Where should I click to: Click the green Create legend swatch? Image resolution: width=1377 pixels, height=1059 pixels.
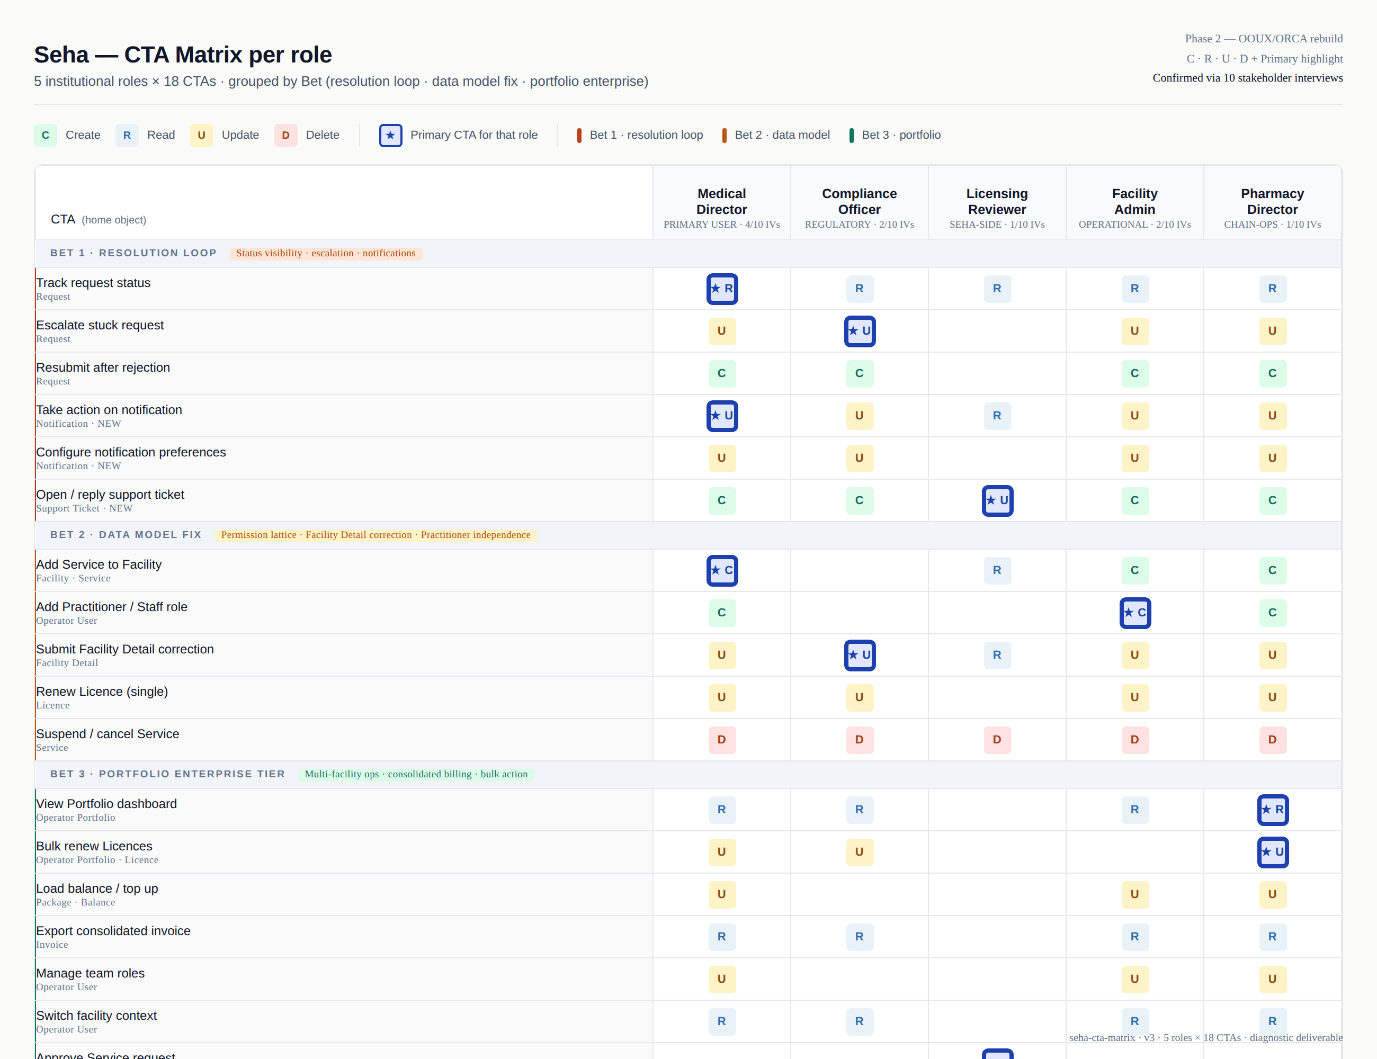(x=46, y=135)
